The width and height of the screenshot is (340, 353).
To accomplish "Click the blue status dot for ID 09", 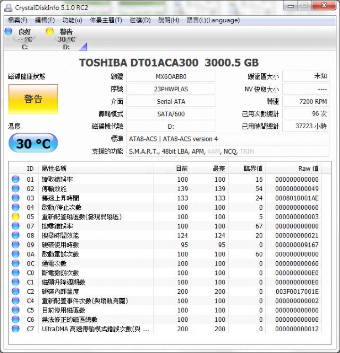I will pos(16,245).
